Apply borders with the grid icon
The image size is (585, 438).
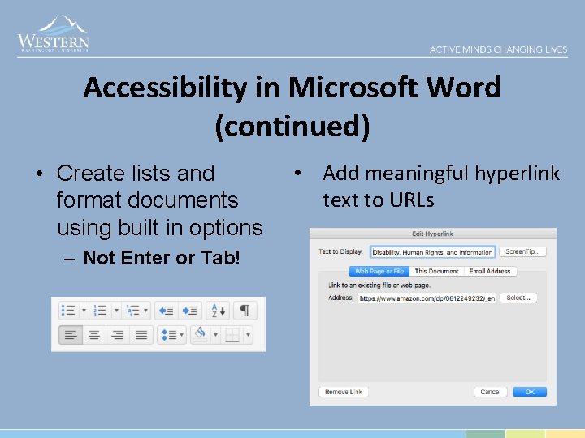coord(232,335)
